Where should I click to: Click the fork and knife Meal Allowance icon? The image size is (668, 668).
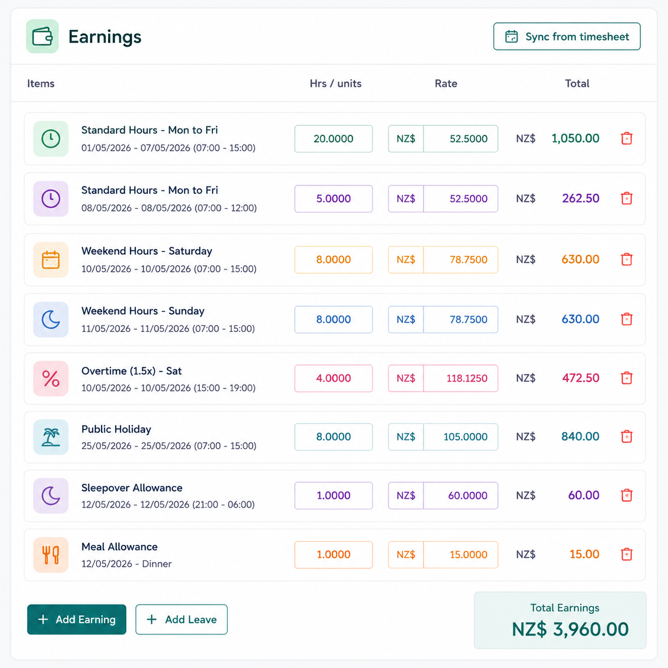[51, 555]
